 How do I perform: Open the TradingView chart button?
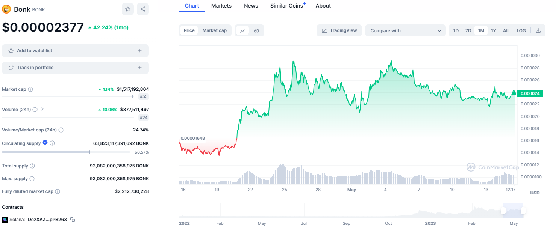pos(339,30)
